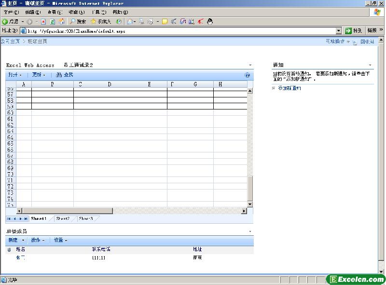Refresh the page with the green refresh icon

[x=53, y=22]
